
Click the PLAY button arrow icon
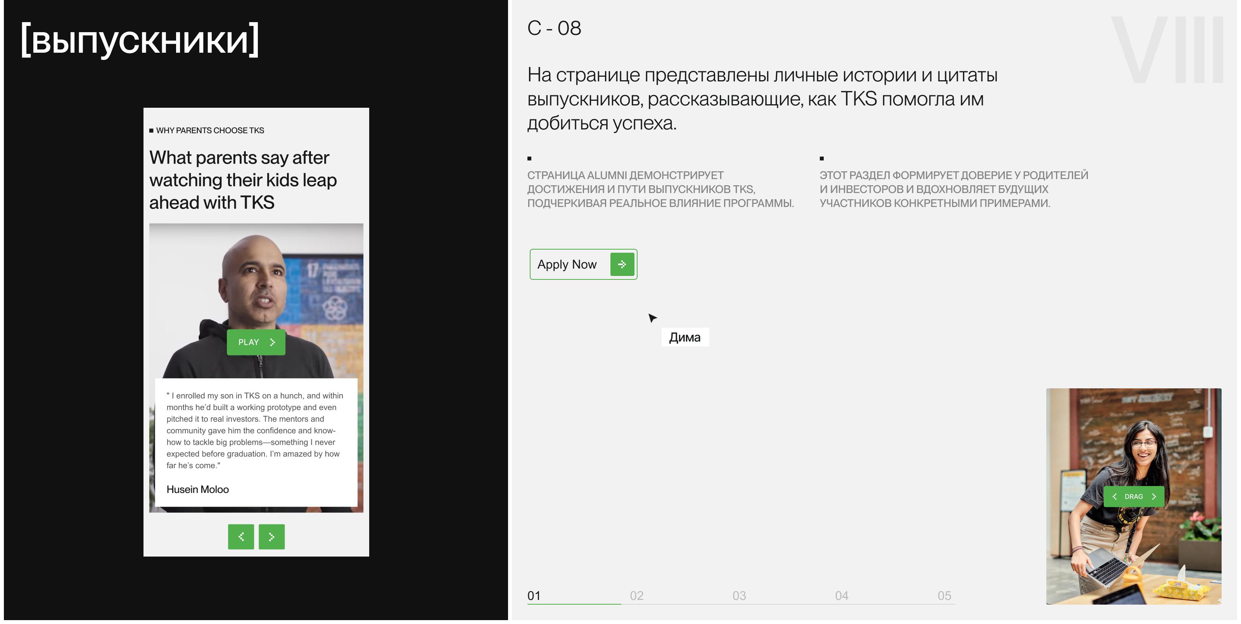(x=273, y=342)
